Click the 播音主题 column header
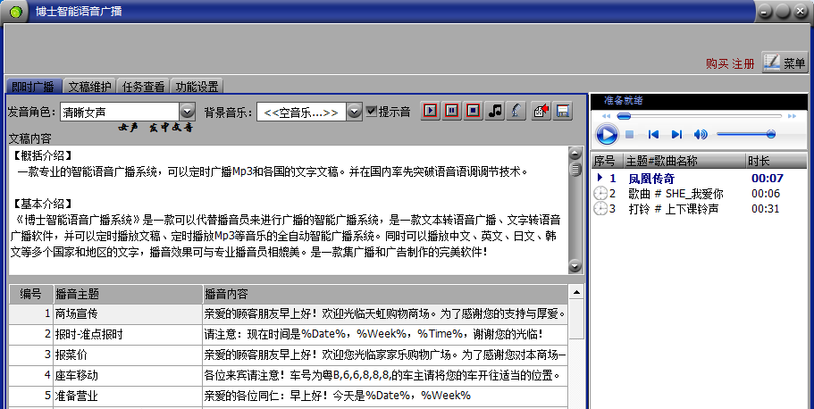Viewport: 814px width, 409px height. 129,295
